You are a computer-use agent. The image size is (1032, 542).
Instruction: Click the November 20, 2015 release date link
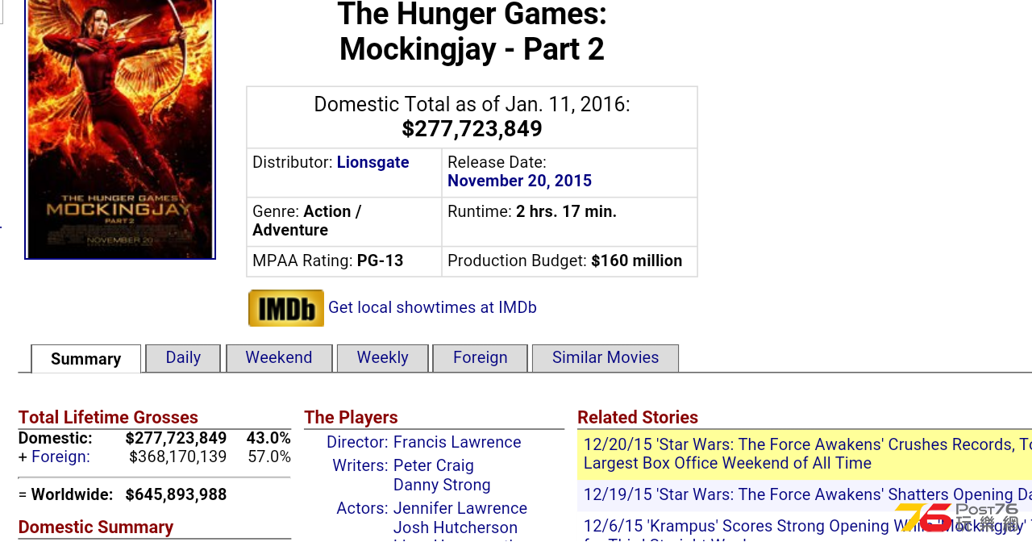pyautogui.click(x=520, y=181)
